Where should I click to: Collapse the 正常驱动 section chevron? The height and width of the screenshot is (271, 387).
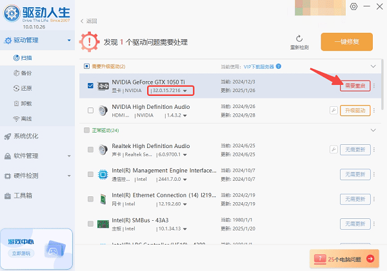tap(373, 130)
